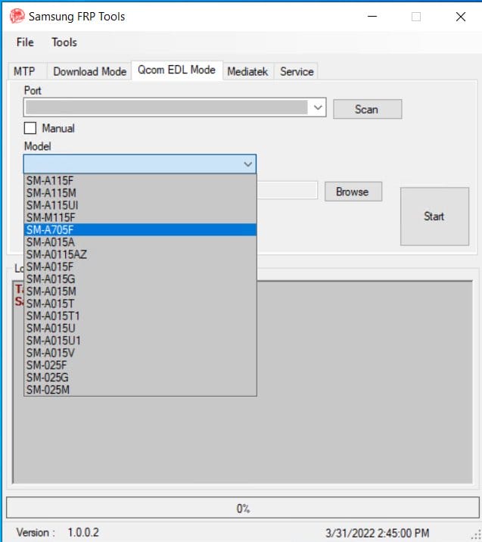Image resolution: width=482 pixels, height=542 pixels.
Task: Choose SM-A015G model
Action: coord(140,279)
